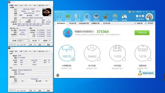Viewport: 165px width, 93px height.
Task: Switch to 处理器 tab in lower CPU-Z window
Action: (x=11, y=51)
